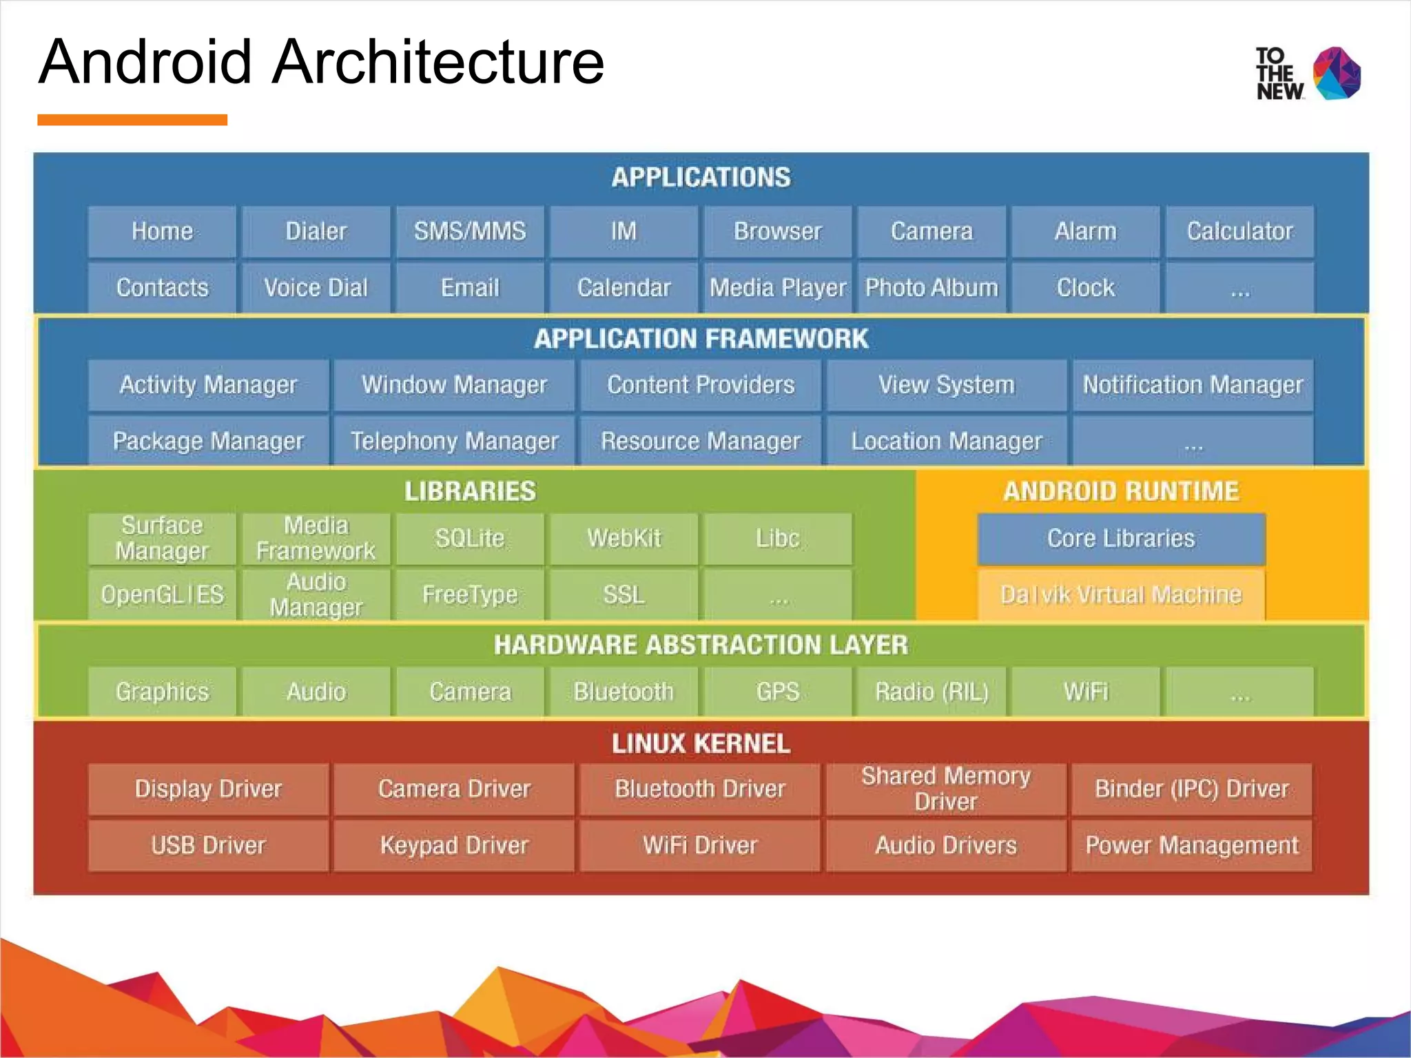Click the orange underline beneath the title
1411x1058 pixels.
tap(132, 120)
